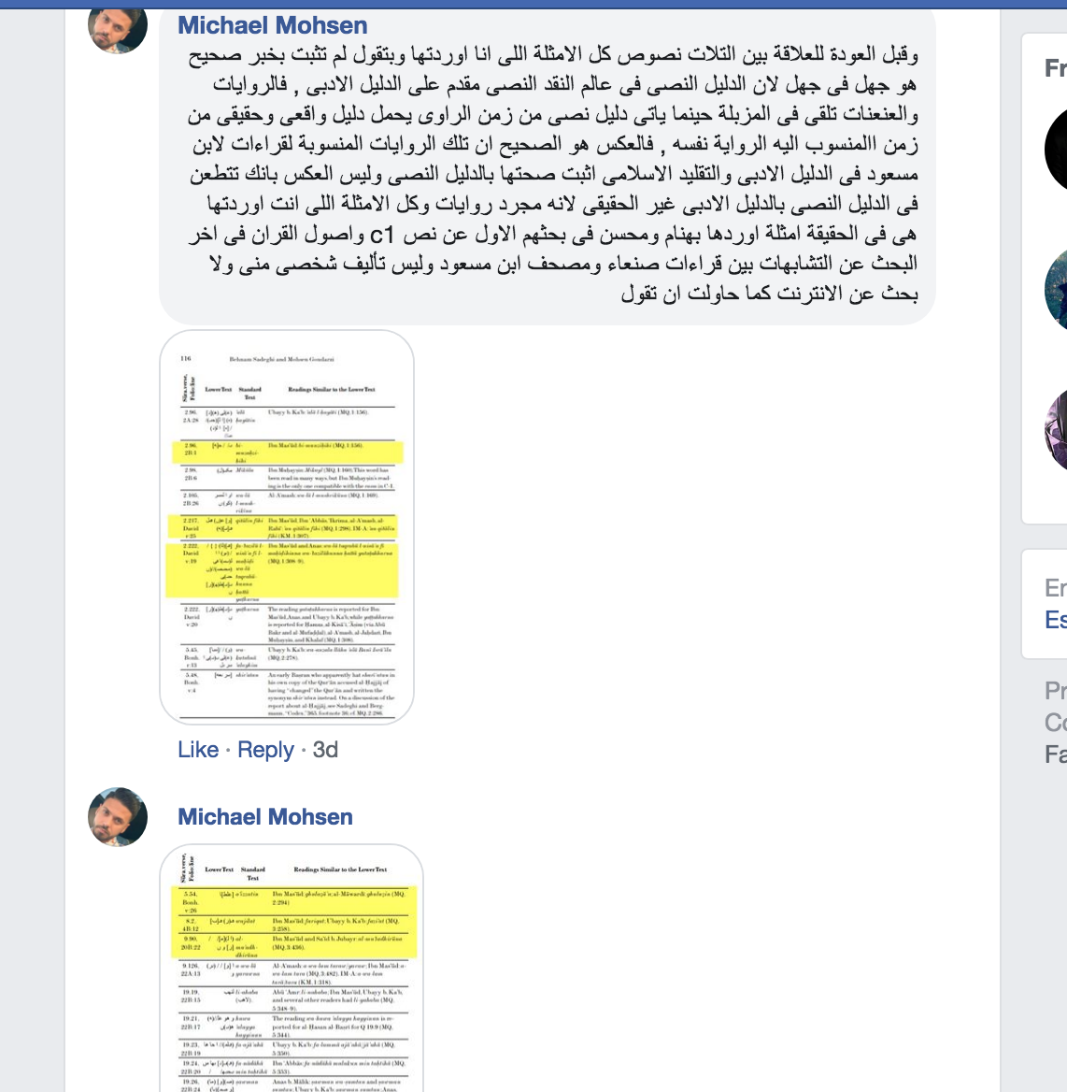Reply to Michael Mohsen's first comment
Image resolution: width=1067 pixels, height=1092 pixels.
coord(266,750)
